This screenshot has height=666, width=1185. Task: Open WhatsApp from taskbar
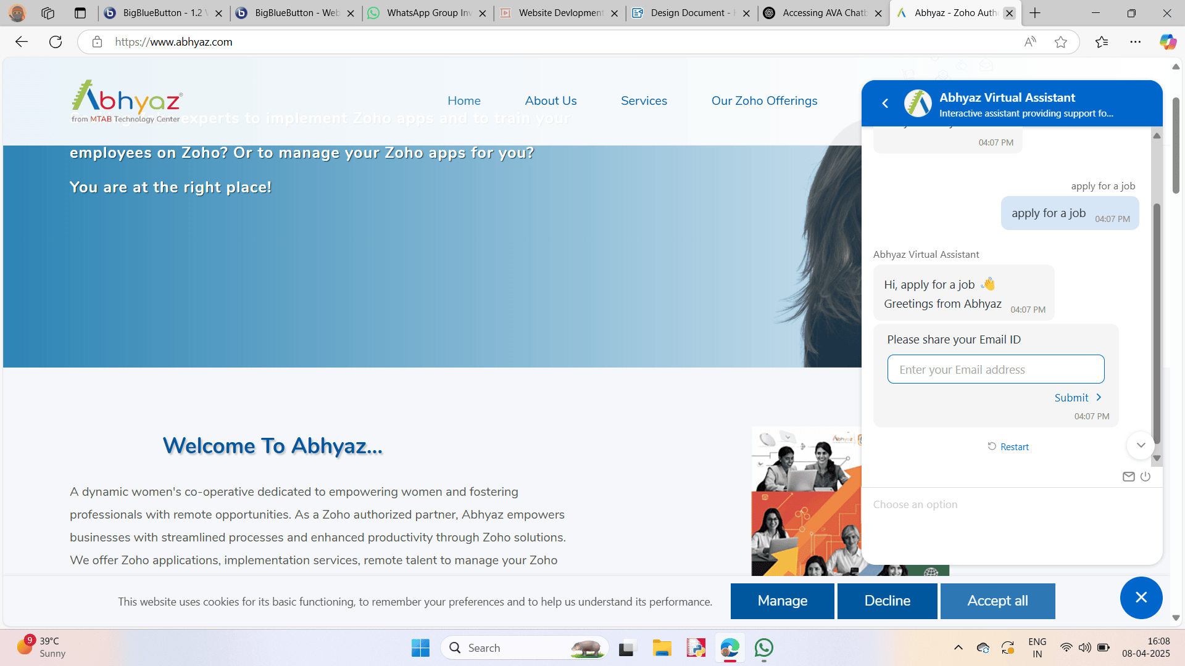pyautogui.click(x=764, y=648)
